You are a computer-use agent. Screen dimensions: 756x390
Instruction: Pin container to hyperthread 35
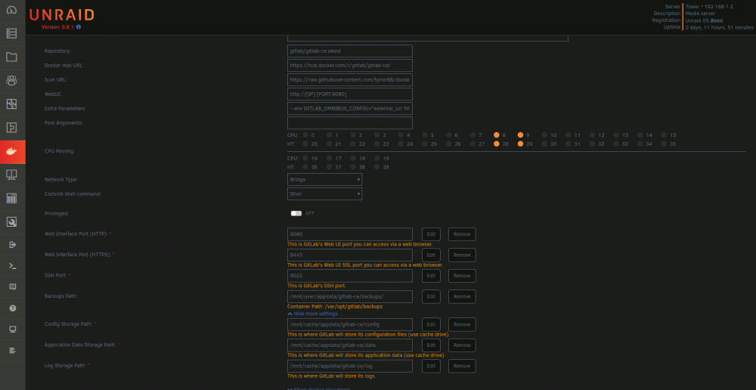click(x=664, y=144)
